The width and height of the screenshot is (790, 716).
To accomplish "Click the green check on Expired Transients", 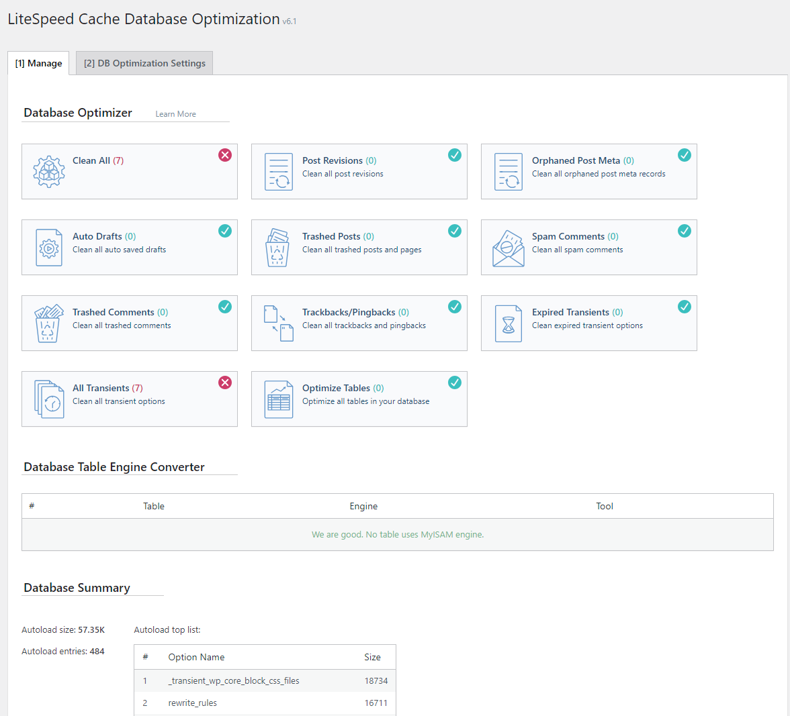I will [x=685, y=307].
